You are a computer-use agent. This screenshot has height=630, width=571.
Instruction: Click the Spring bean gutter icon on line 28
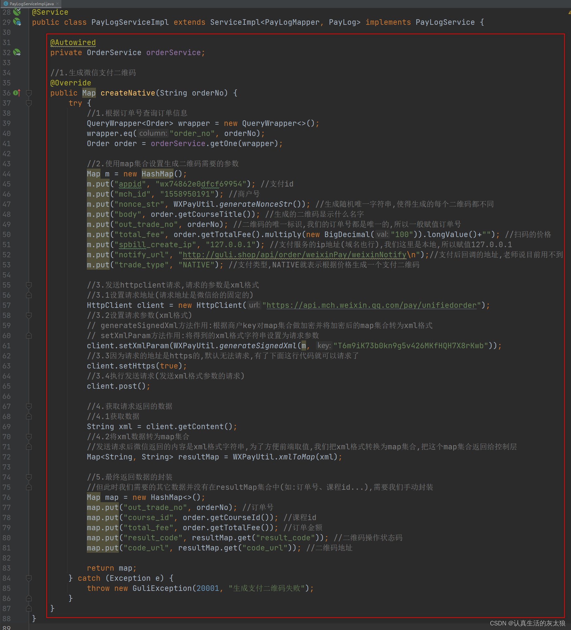point(17,12)
